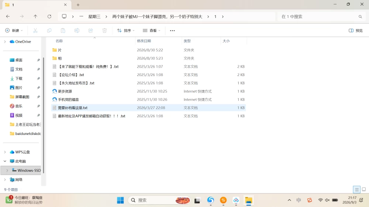Click the Paste clipboard icon
369x207 pixels.
(x=63, y=31)
